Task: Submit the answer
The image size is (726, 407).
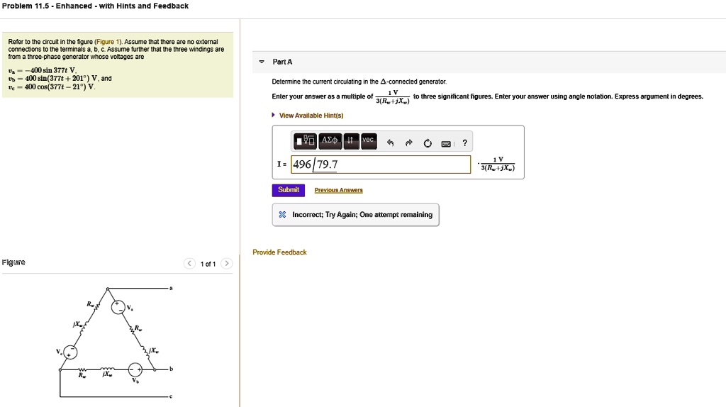Action: tap(289, 190)
